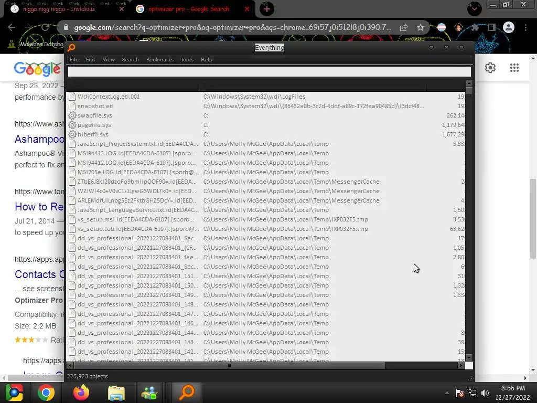Click the Everything magnifier icon in title bar

(71, 48)
